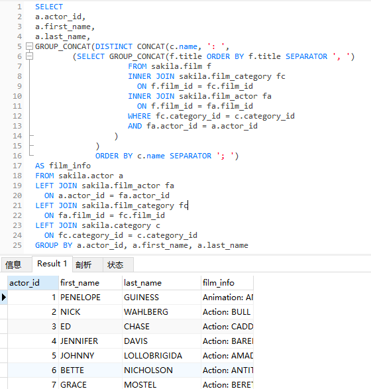Image resolution: width=371 pixels, height=389 pixels.
Task: Select the LOLLOBRIGIDA last name cell
Action: point(162,356)
